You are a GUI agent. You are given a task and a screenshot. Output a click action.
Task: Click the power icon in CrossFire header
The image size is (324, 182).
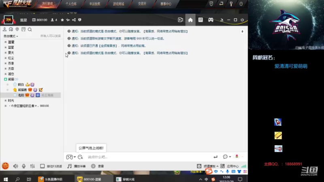pos(241,4)
